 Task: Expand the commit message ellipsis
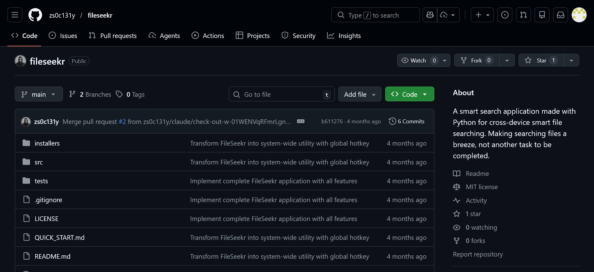pos(301,121)
